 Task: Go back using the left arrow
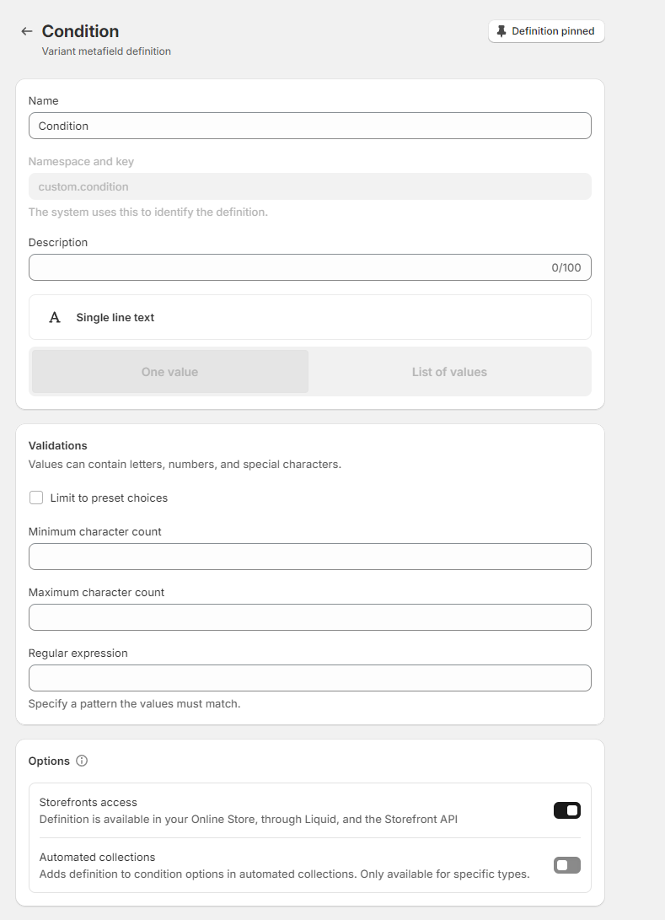27,31
